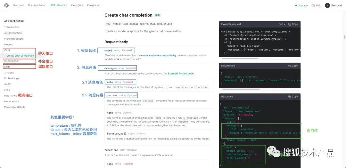Screen dimensions: 346x168
Task: Select Create chat completion in the sidebar
Action: (x=20, y=56)
